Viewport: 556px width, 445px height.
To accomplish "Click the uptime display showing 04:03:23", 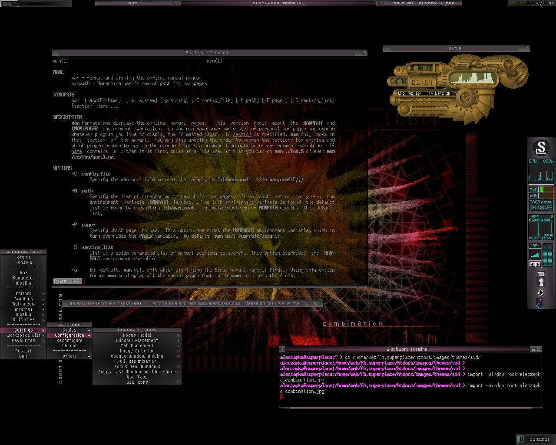I will (541, 205).
